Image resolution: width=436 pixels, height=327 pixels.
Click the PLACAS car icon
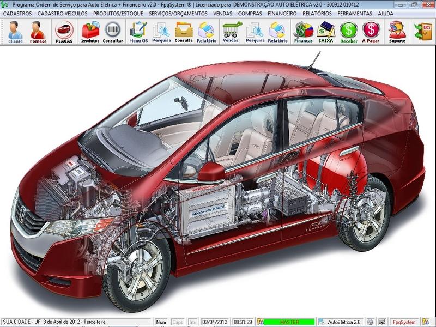(x=64, y=32)
